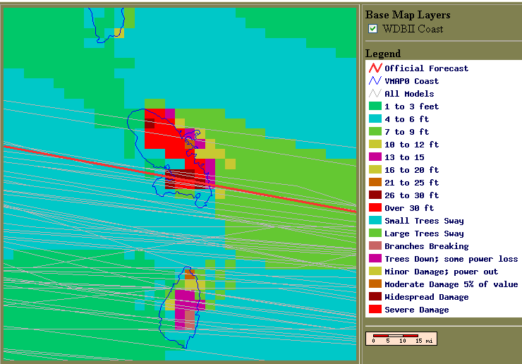This screenshot has height=364, width=522.
Task: Click the Moderate Damage swatch
Action: coord(375,284)
